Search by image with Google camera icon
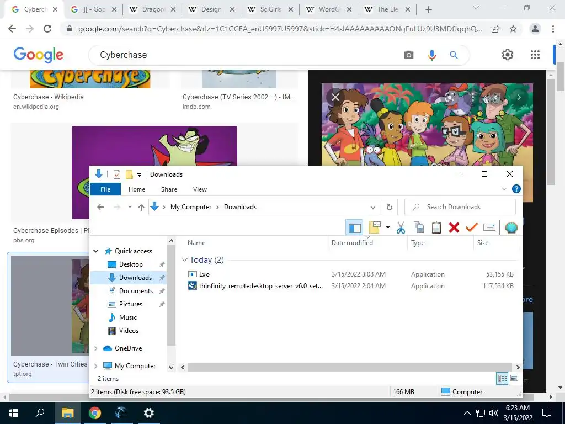Screen dimensions: 565x424 (409, 55)
